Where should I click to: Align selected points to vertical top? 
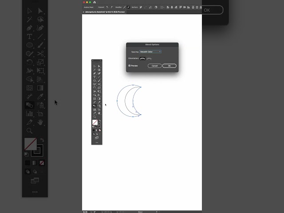tap(181, 7)
